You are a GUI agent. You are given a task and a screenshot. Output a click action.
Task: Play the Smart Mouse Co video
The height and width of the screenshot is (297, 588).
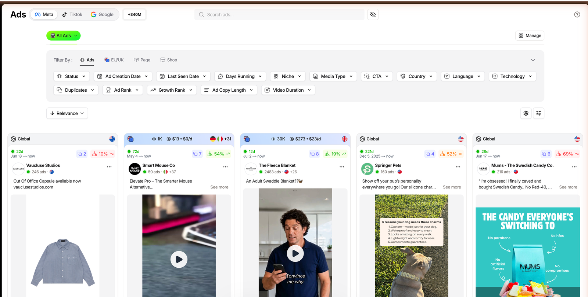pos(179,259)
